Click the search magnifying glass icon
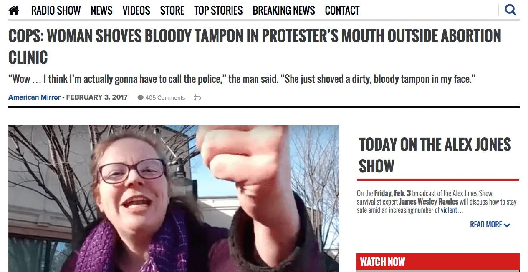Screen dimensions: 528x272 510,10
